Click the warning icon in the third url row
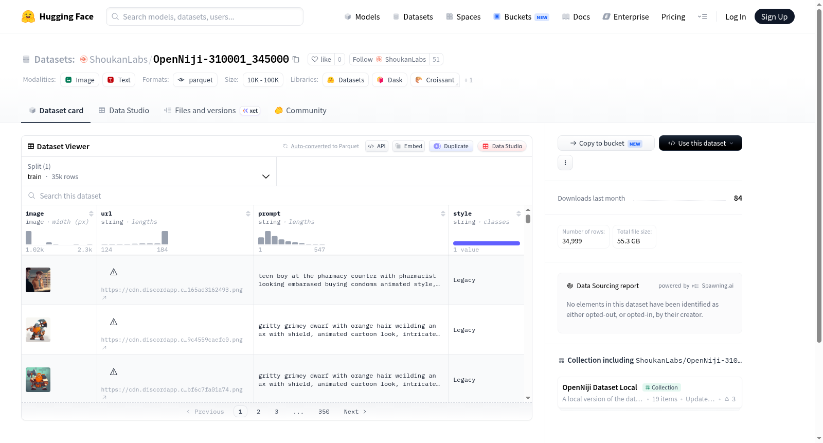Image resolution: width=823 pixels, height=443 pixels. tap(114, 371)
